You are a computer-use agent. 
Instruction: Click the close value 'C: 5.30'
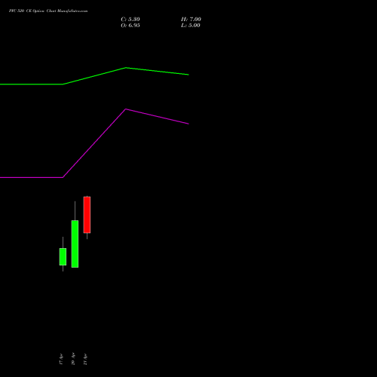tap(130, 20)
